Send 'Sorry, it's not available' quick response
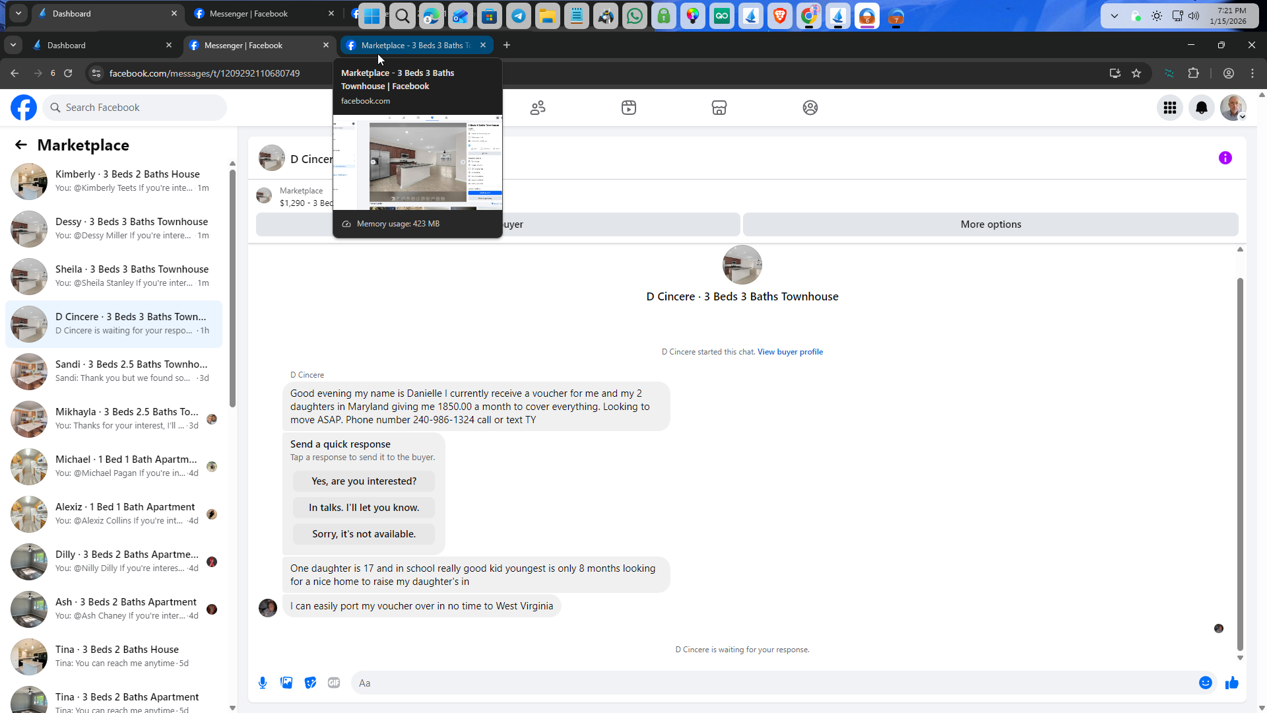Image resolution: width=1267 pixels, height=713 pixels. click(364, 534)
